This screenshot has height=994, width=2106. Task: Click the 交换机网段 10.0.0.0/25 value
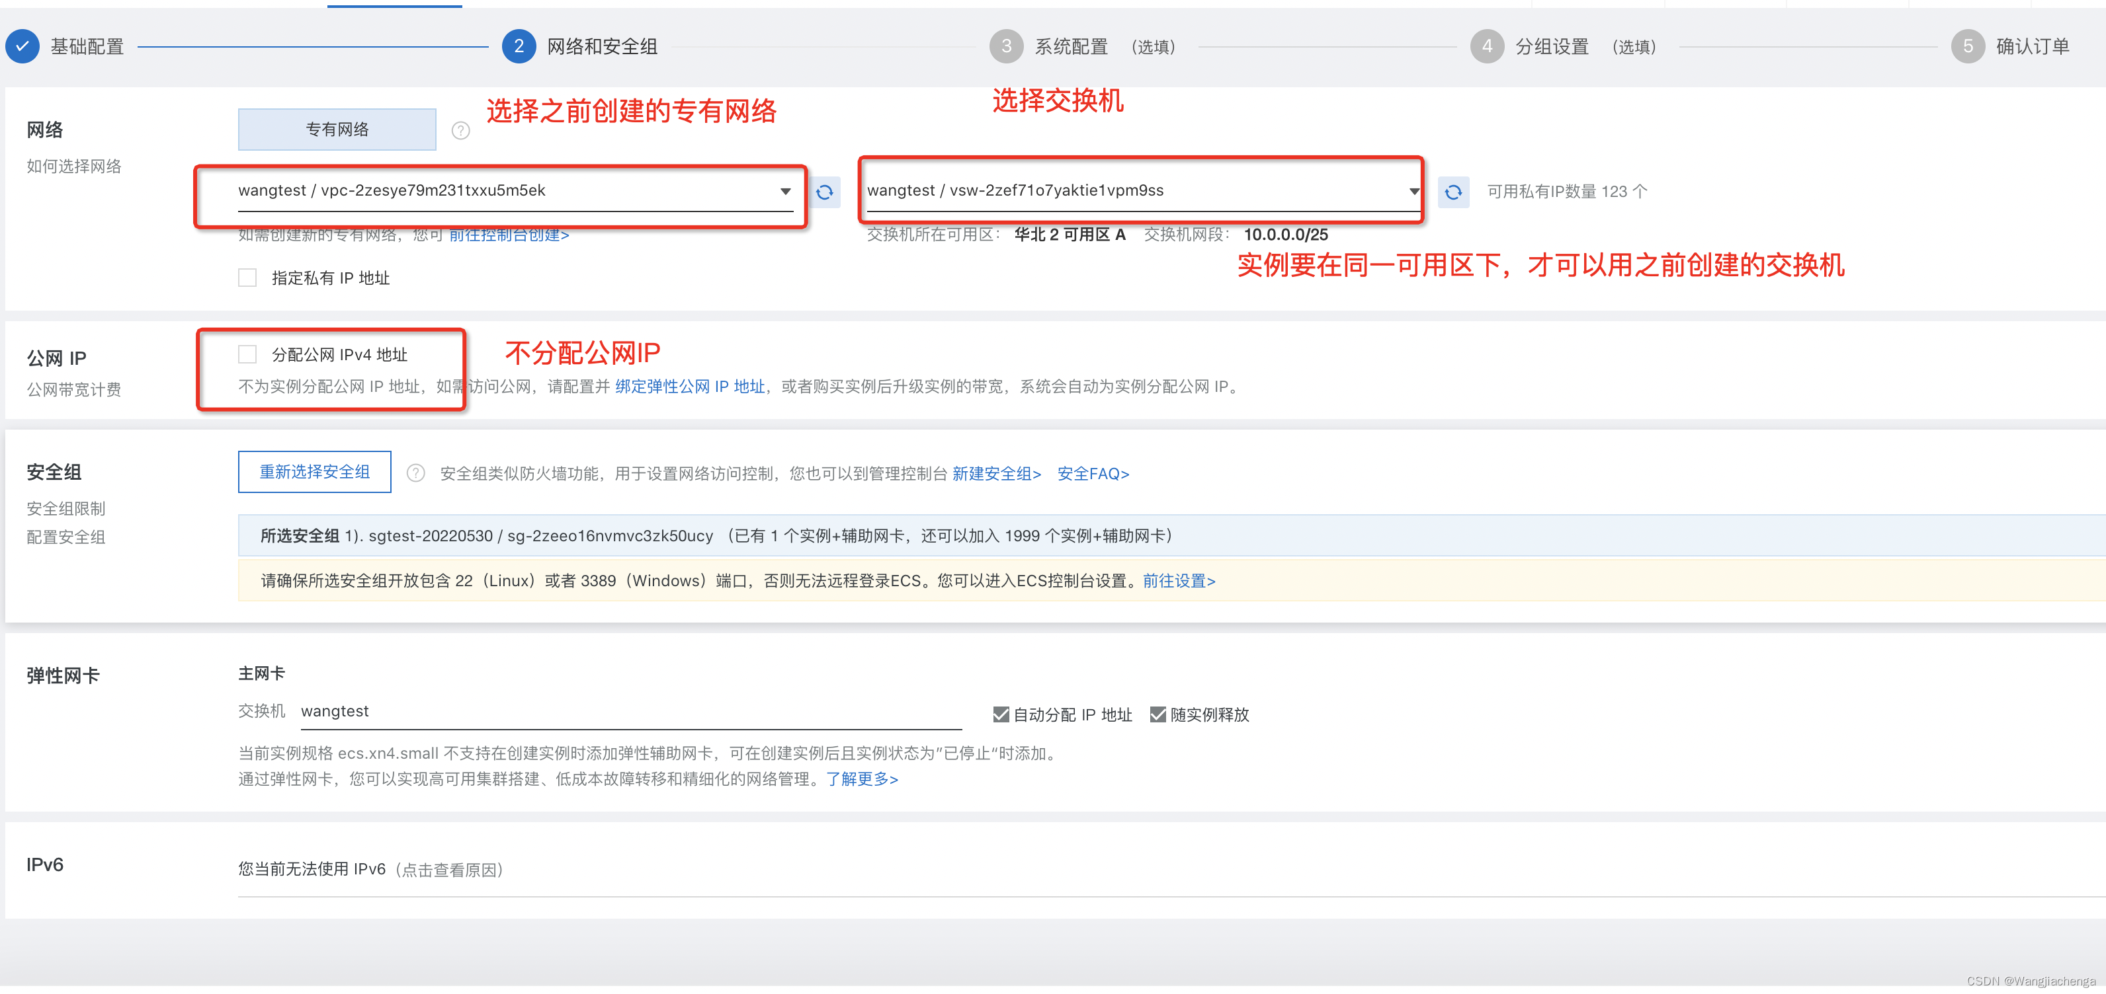pos(1286,235)
